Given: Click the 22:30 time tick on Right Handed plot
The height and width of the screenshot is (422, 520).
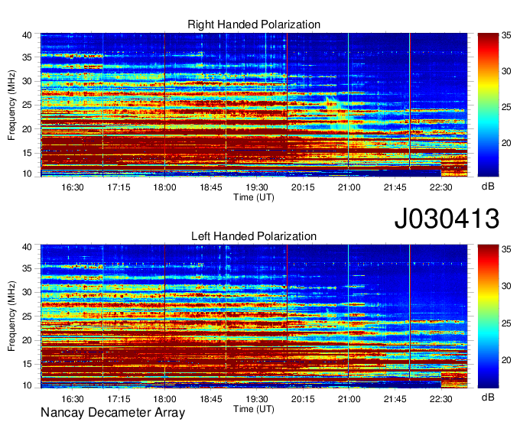Looking at the screenshot, I should pos(441,187).
